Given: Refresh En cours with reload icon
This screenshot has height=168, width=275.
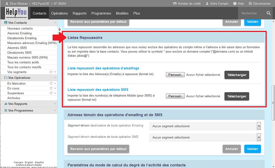Looking at the screenshot, I should pos(51,88).
